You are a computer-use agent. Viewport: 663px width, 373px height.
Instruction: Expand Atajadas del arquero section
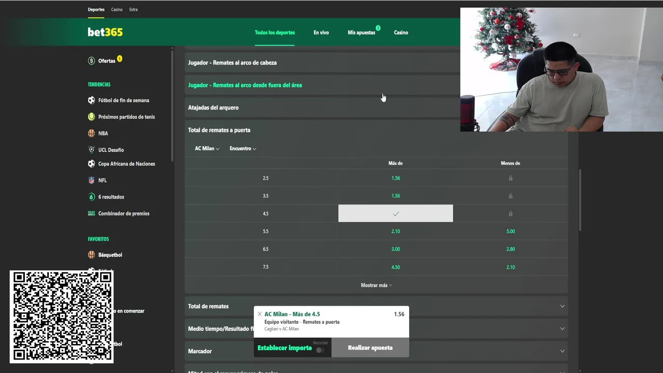[x=322, y=108]
